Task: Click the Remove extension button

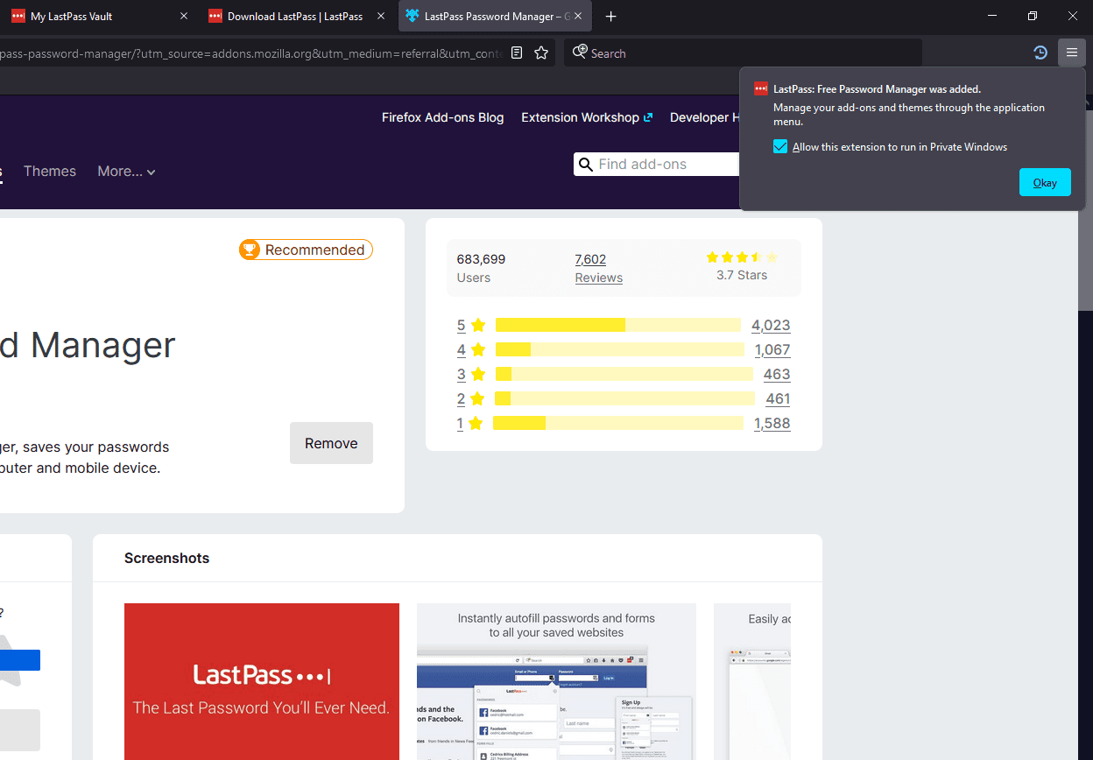Action: (331, 443)
